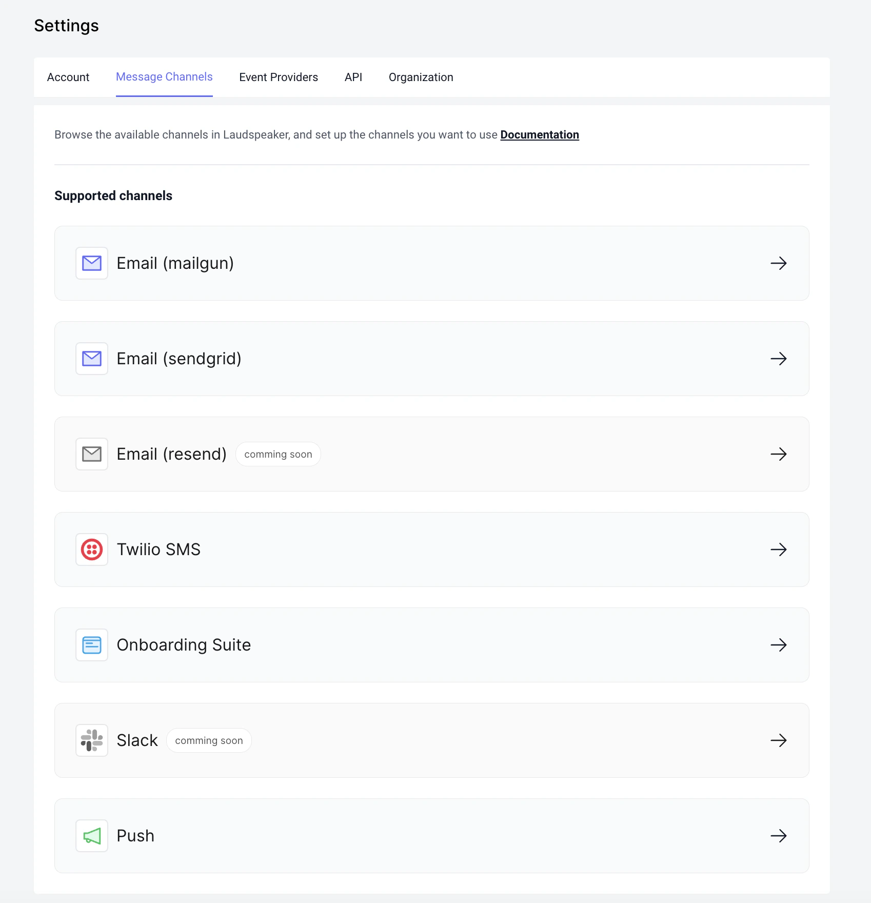Open the Push channel arrow
Viewport: 871px width, 903px height.
coord(779,835)
